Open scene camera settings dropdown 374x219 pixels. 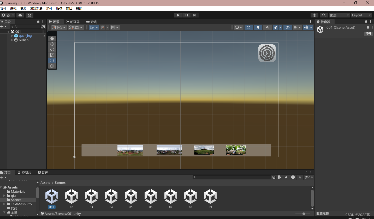click(297, 27)
